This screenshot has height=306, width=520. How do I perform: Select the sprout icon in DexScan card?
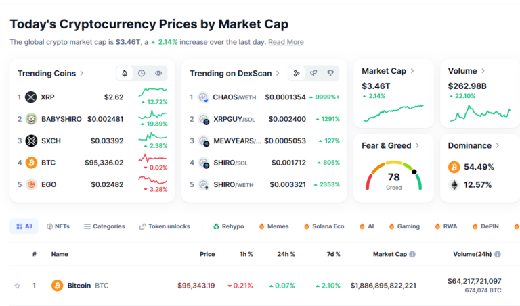click(x=313, y=73)
